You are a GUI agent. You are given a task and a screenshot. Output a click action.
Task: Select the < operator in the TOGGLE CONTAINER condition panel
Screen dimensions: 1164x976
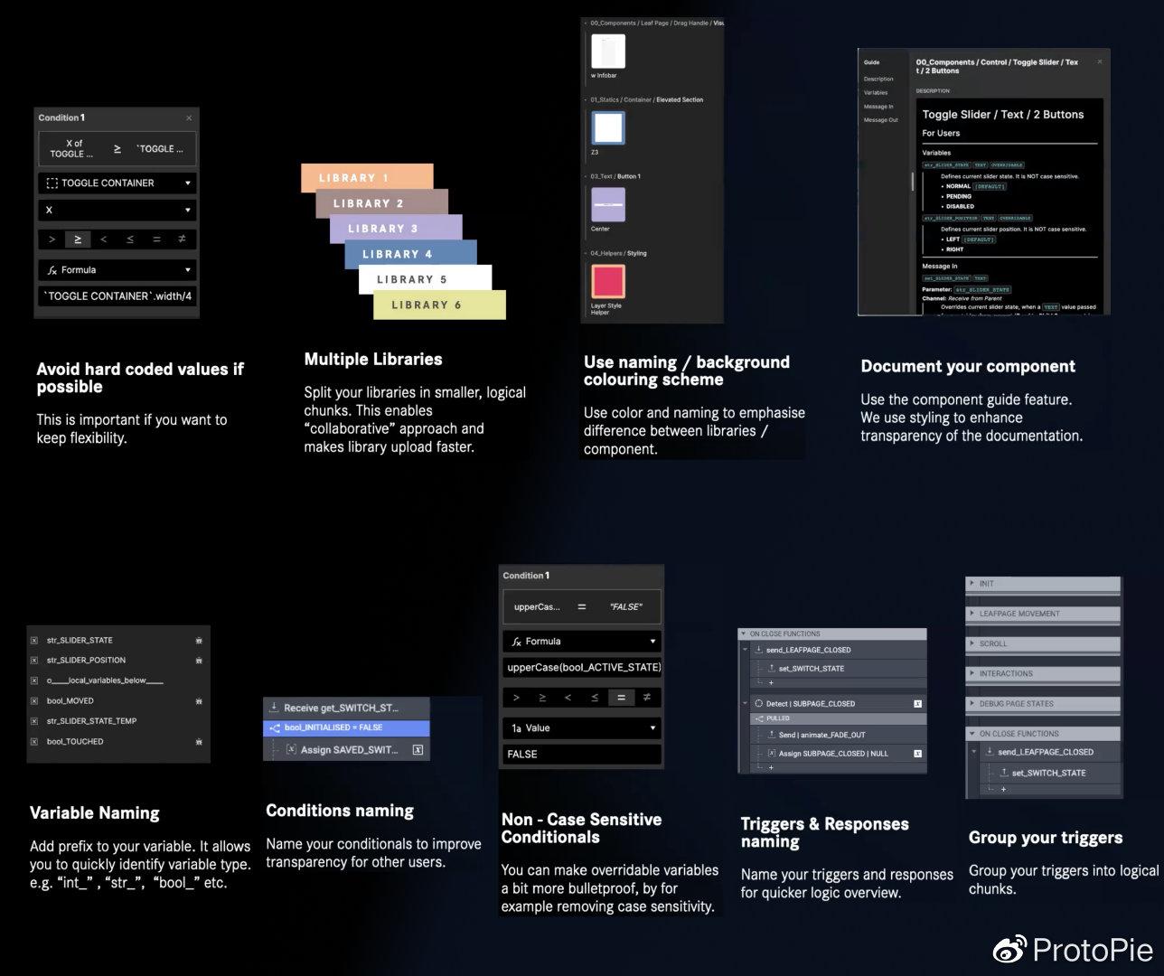[x=103, y=239]
